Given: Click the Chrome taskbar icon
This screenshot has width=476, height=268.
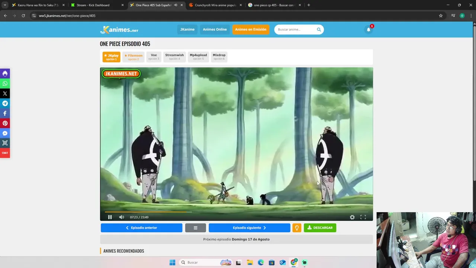Looking at the screenshot, I should click(x=294, y=262).
